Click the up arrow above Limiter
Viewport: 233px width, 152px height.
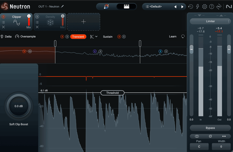[x=221, y=15]
